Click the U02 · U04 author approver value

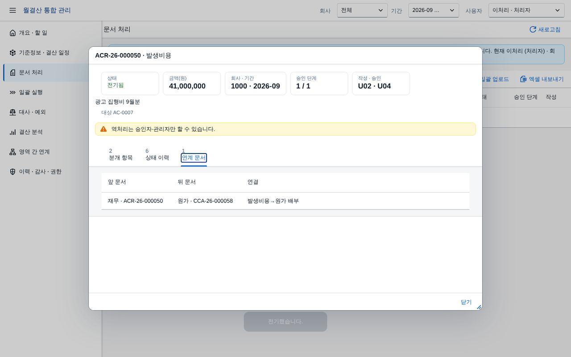[x=374, y=86]
